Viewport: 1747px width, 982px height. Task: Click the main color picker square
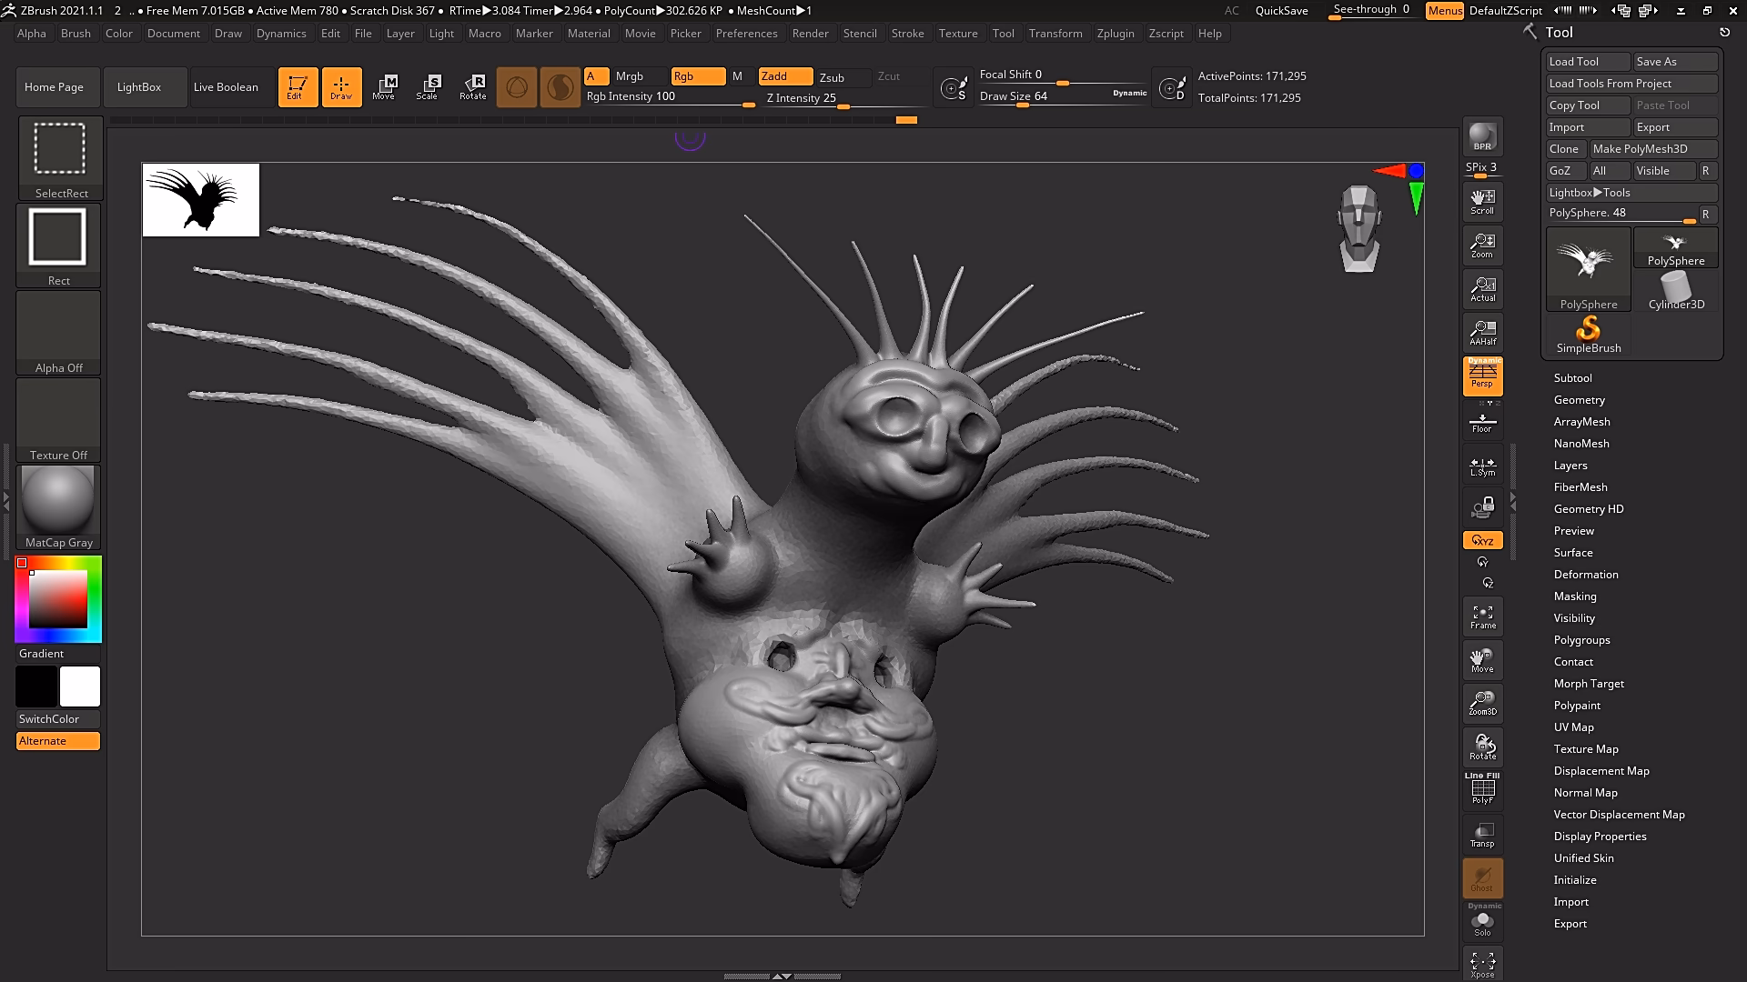57,598
